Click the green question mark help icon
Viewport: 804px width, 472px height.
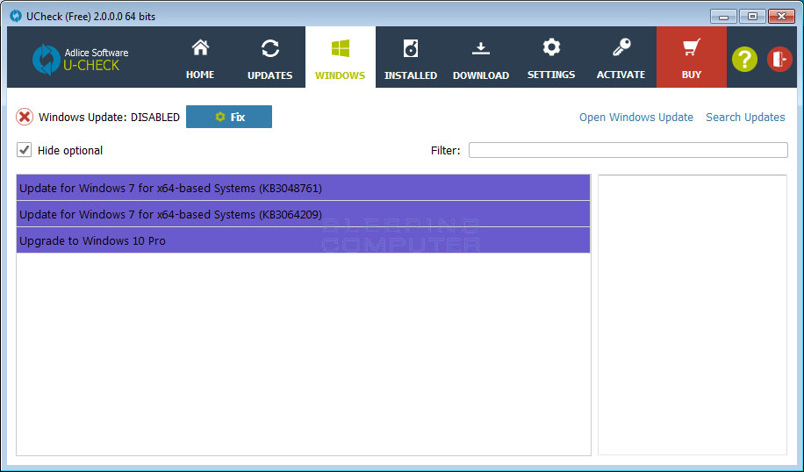pos(744,60)
